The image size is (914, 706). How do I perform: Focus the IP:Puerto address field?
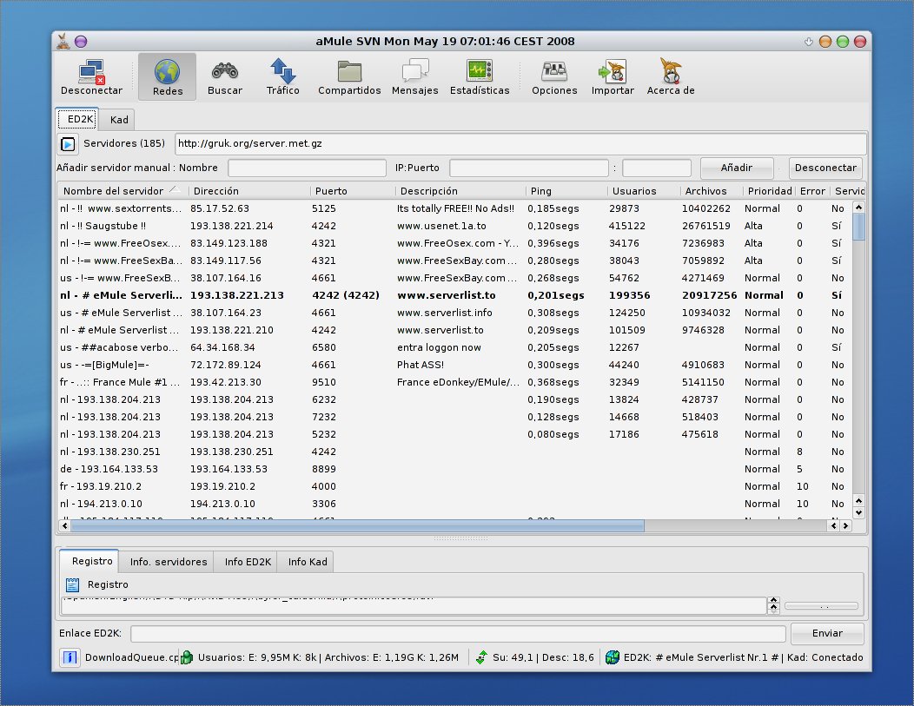[x=529, y=168]
